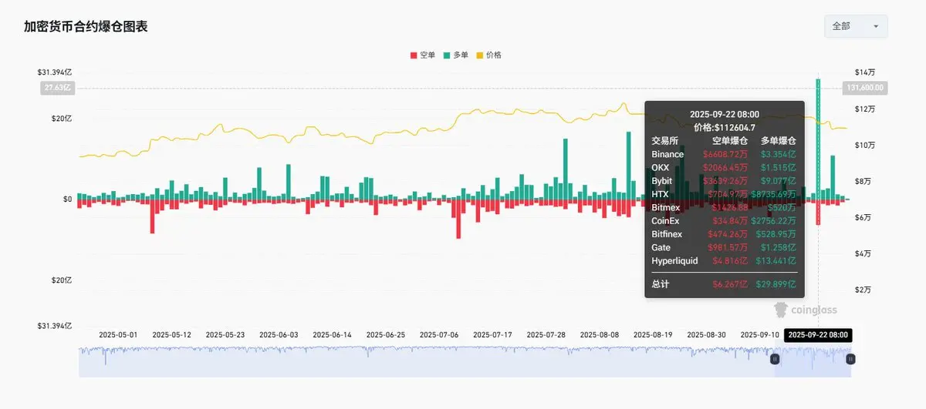Screen dimensions: 926x409
Task: Toggle the 多单 green legend series
Action: 456,55
